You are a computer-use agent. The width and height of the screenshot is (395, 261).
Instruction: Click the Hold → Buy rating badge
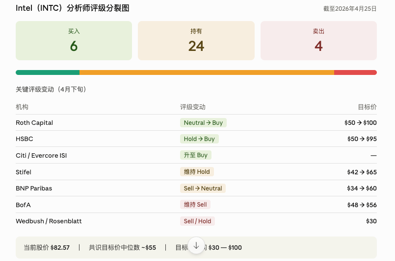click(199, 139)
